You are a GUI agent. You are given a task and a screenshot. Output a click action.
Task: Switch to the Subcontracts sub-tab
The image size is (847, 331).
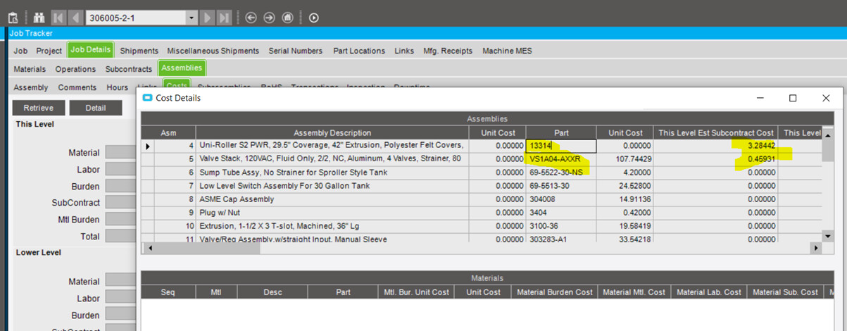129,69
